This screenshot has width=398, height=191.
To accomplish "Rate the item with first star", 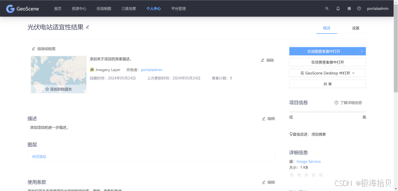I will click(x=292, y=175).
